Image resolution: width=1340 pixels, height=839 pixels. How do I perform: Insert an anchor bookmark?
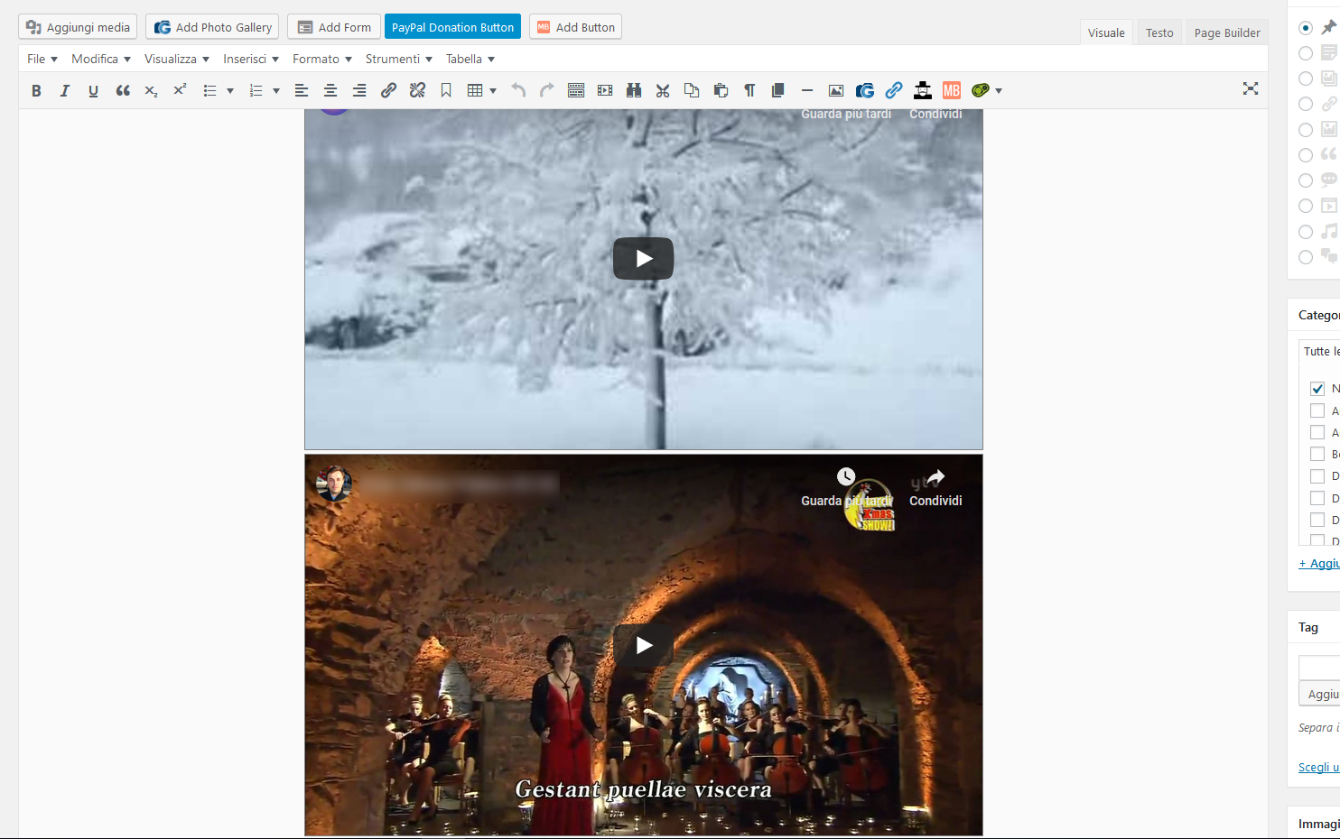pos(446,90)
